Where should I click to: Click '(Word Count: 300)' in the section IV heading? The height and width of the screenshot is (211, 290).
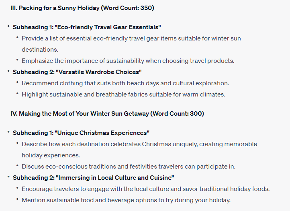tap(178, 114)
